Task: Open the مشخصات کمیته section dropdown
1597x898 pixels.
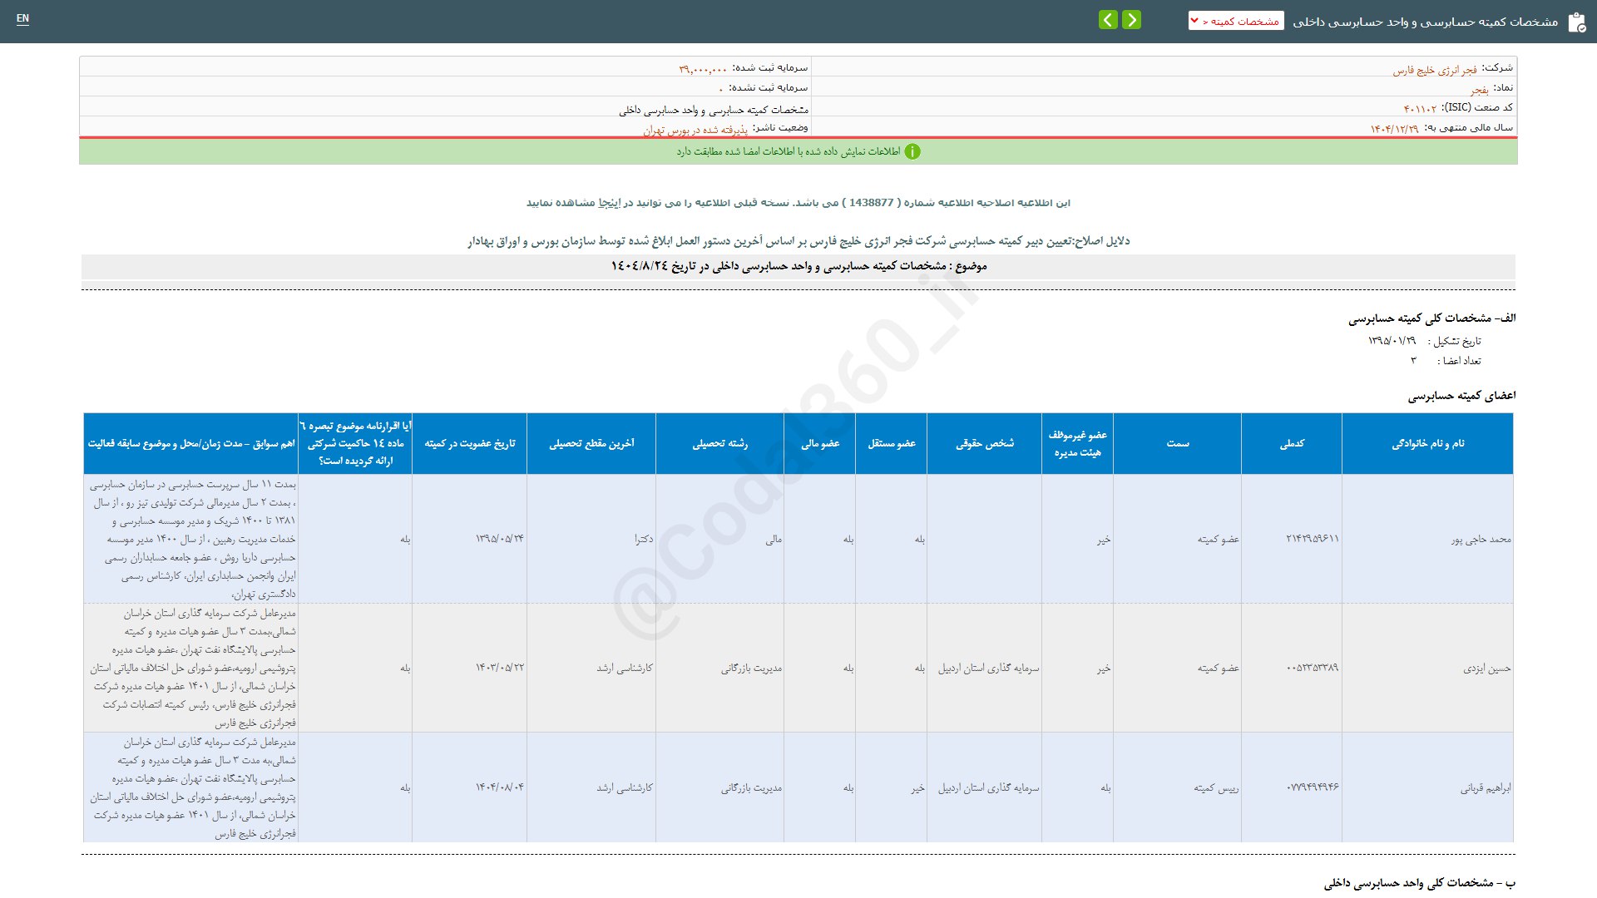Action: tap(1236, 21)
